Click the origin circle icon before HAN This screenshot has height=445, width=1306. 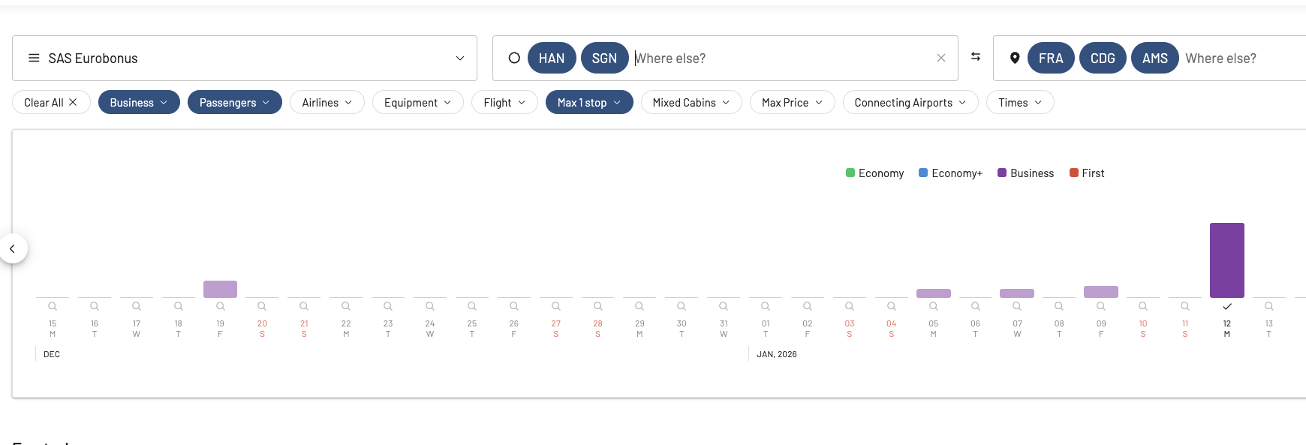click(514, 58)
